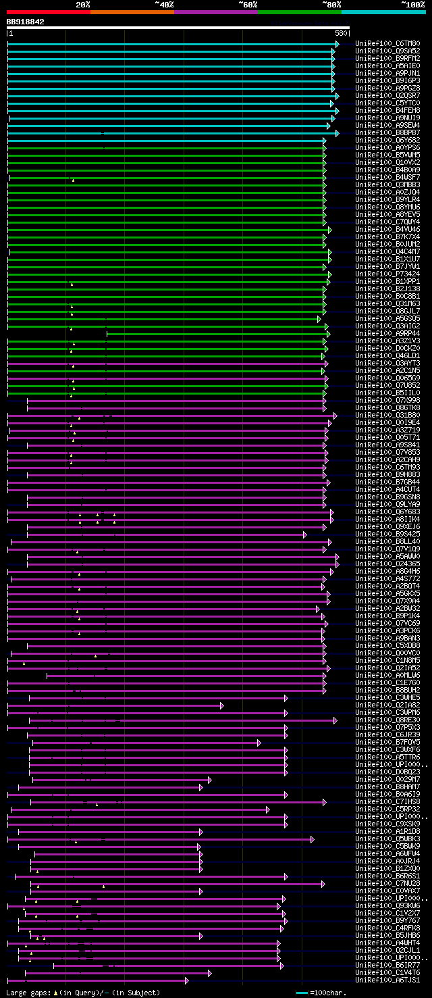
Task: Select label UniRef100_B9I6P3
Action: [387, 81]
